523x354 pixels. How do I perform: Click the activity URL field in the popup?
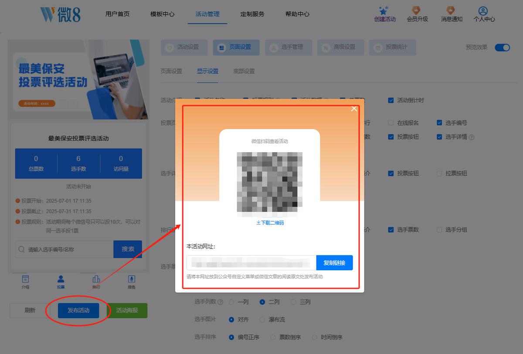point(251,263)
